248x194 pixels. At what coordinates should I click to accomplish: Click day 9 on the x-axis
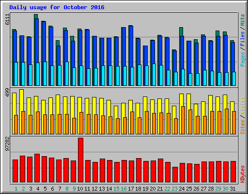point(74,189)
